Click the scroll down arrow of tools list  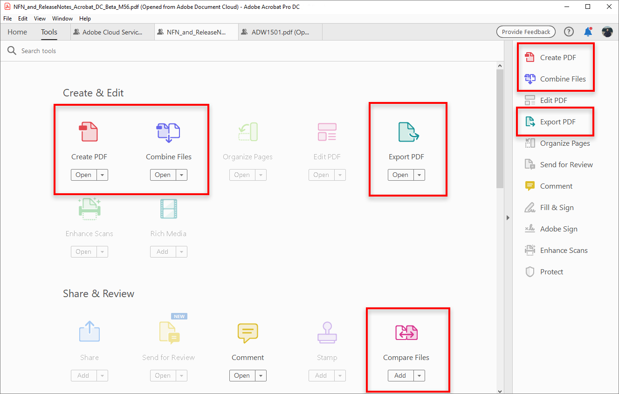point(500,391)
